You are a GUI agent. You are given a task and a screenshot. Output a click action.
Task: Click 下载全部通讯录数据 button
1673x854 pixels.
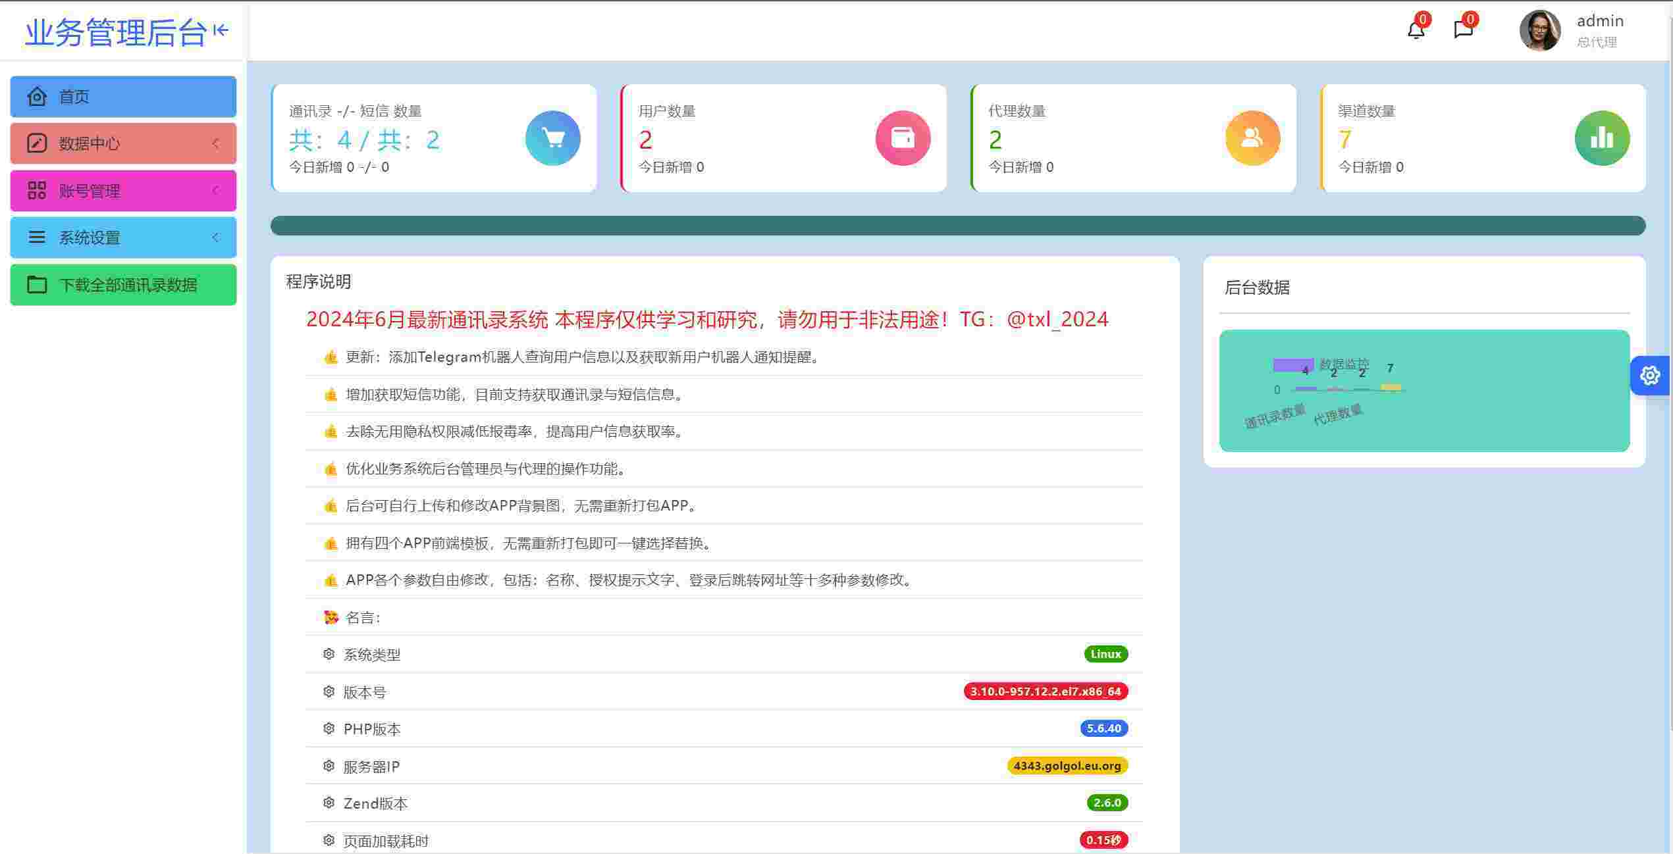pos(123,285)
